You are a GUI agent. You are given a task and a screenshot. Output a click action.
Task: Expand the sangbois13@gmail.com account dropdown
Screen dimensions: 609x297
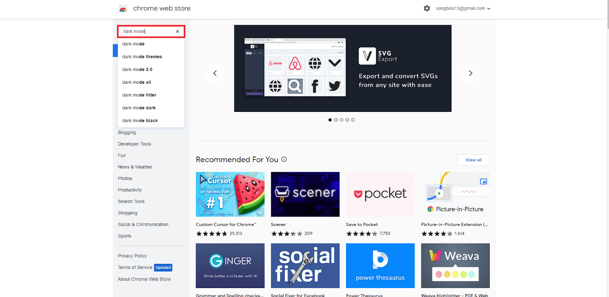(463, 9)
